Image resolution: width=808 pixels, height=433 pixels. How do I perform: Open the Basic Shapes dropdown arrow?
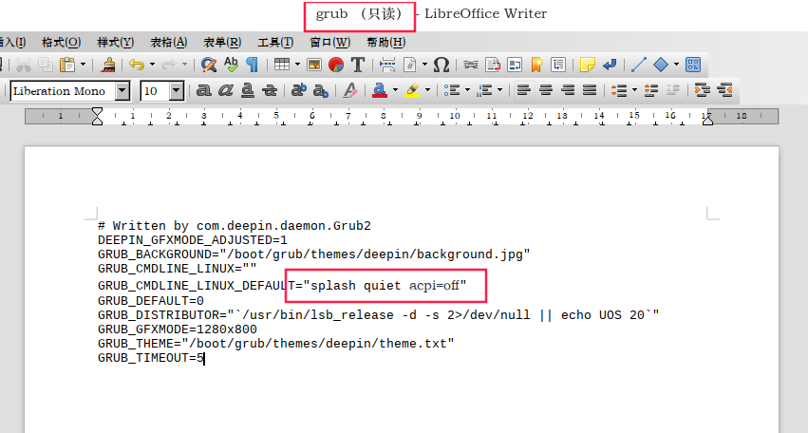click(676, 65)
